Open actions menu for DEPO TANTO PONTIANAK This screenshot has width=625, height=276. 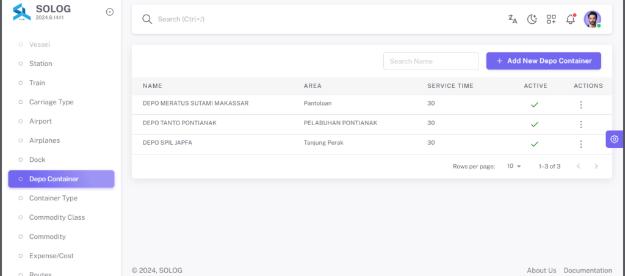(x=581, y=125)
